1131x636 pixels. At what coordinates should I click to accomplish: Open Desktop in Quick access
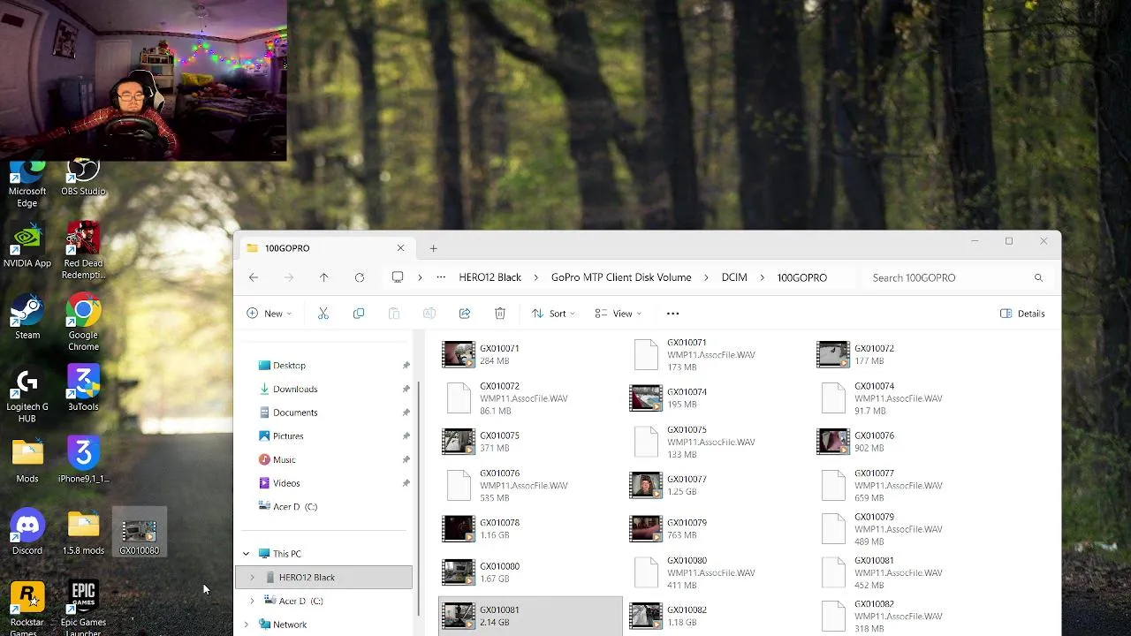289,366
